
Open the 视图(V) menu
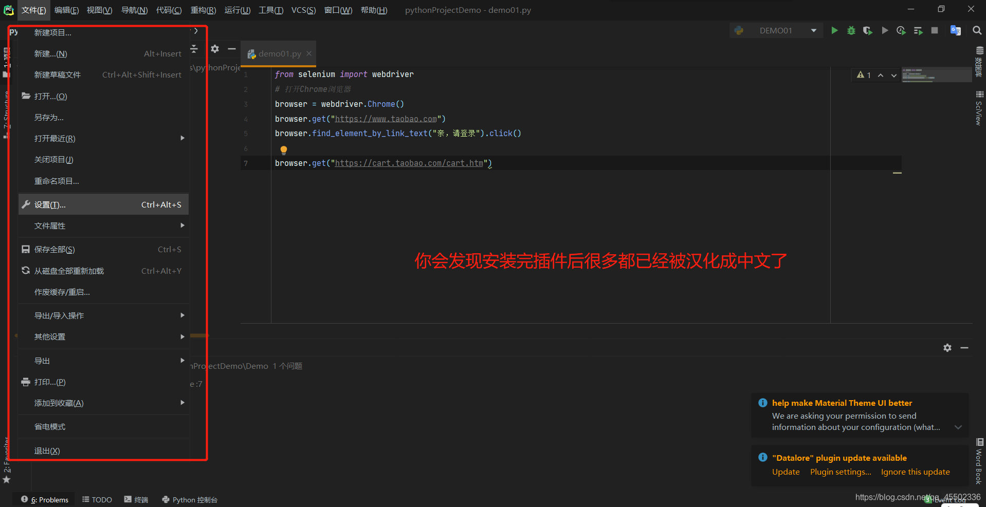[99, 10]
